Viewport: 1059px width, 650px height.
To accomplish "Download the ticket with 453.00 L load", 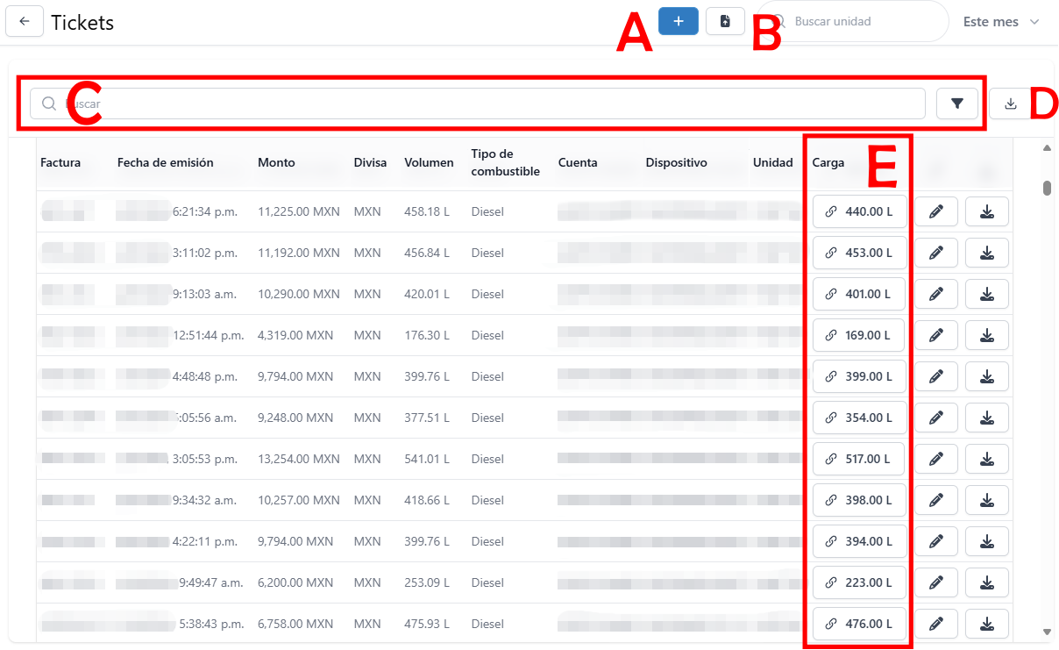I will coord(986,253).
